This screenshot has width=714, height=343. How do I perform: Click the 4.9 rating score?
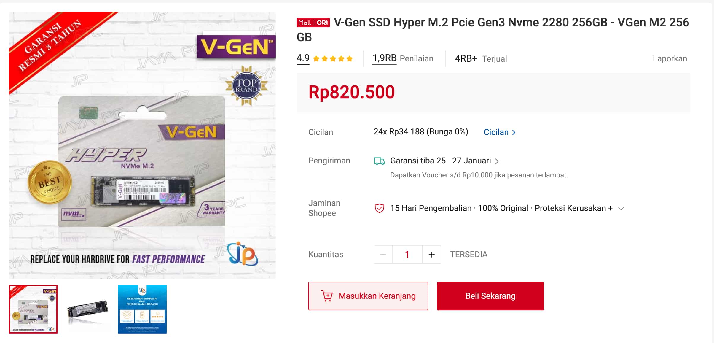(x=303, y=58)
